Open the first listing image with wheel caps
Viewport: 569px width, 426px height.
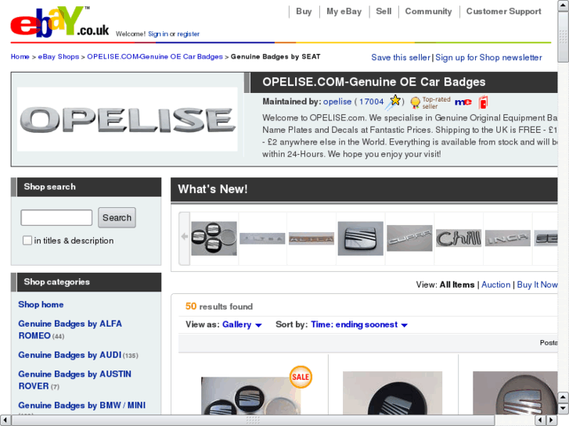[250, 396]
